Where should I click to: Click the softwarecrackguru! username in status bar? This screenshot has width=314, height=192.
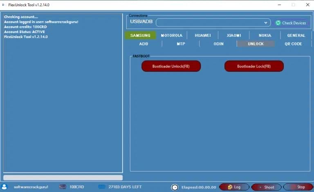31,187
